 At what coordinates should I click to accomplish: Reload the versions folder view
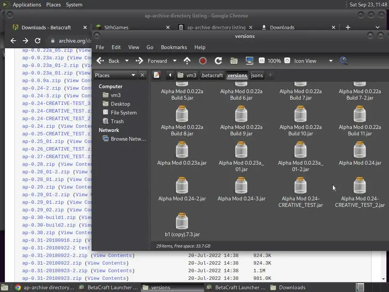pyautogui.click(x=218, y=61)
